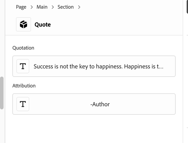The width and height of the screenshot is (188, 143).
Task: Click the Quotation field label
Action: tap(23, 48)
